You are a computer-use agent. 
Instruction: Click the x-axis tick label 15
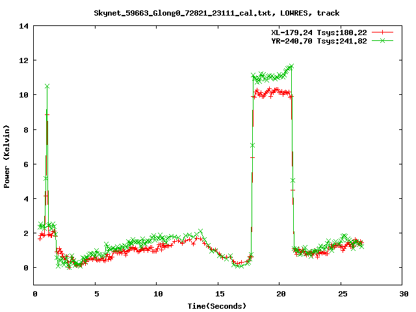click(x=220, y=294)
